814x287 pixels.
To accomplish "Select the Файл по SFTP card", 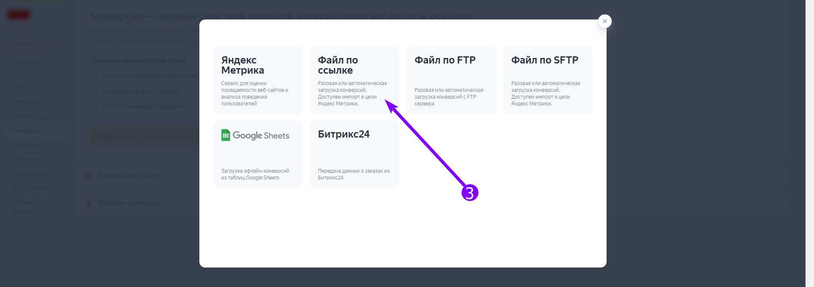I will pyautogui.click(x=548, y=80).
